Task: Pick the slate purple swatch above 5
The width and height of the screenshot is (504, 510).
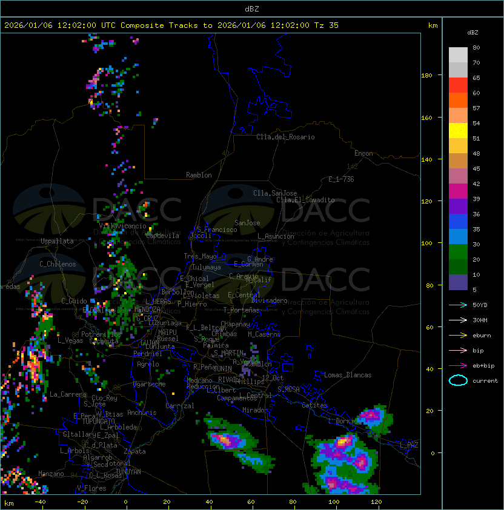Action: pos(458,282)
